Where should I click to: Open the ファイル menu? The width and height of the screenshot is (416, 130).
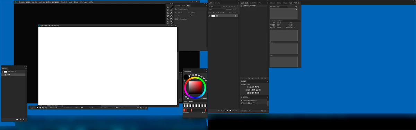tap(22, 2)
